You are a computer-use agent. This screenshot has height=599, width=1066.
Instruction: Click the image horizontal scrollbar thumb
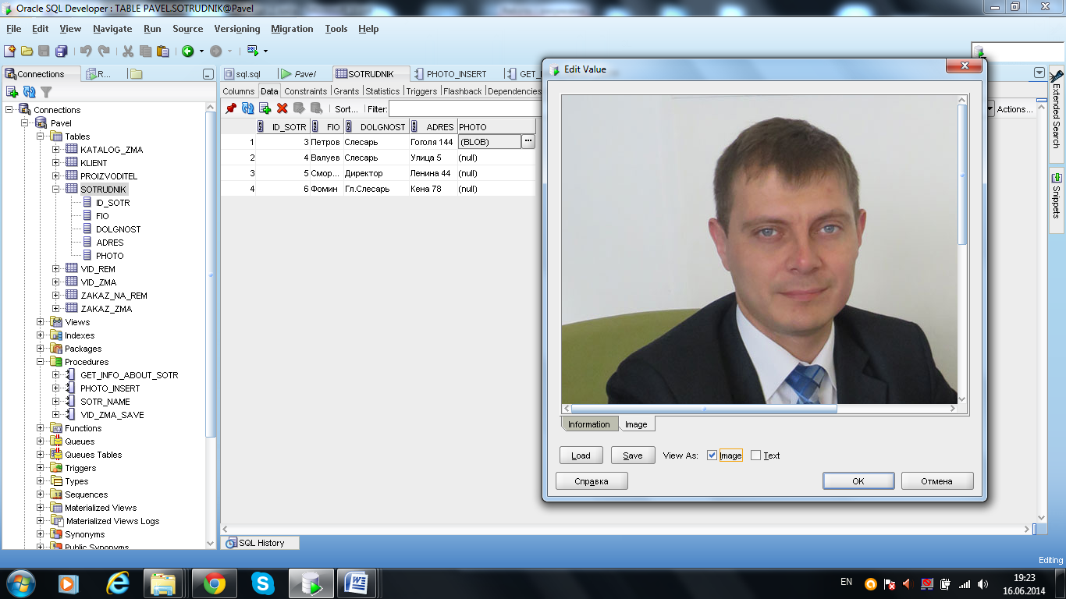pos(704,409)
